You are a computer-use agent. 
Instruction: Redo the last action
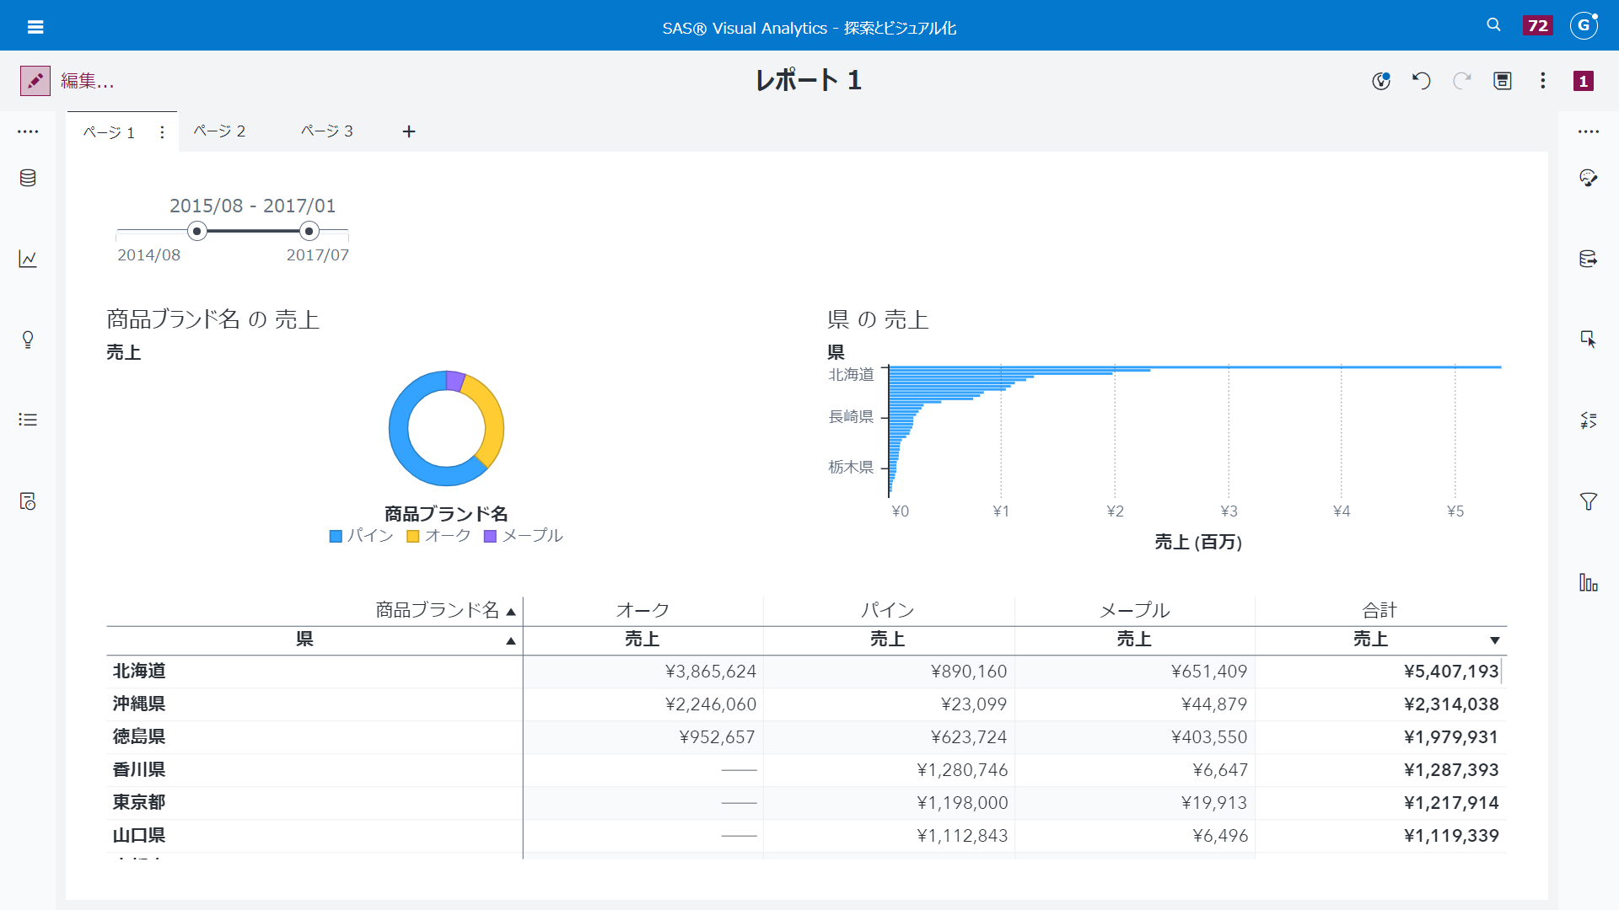pyautogui.click(x=1462, y=81)
